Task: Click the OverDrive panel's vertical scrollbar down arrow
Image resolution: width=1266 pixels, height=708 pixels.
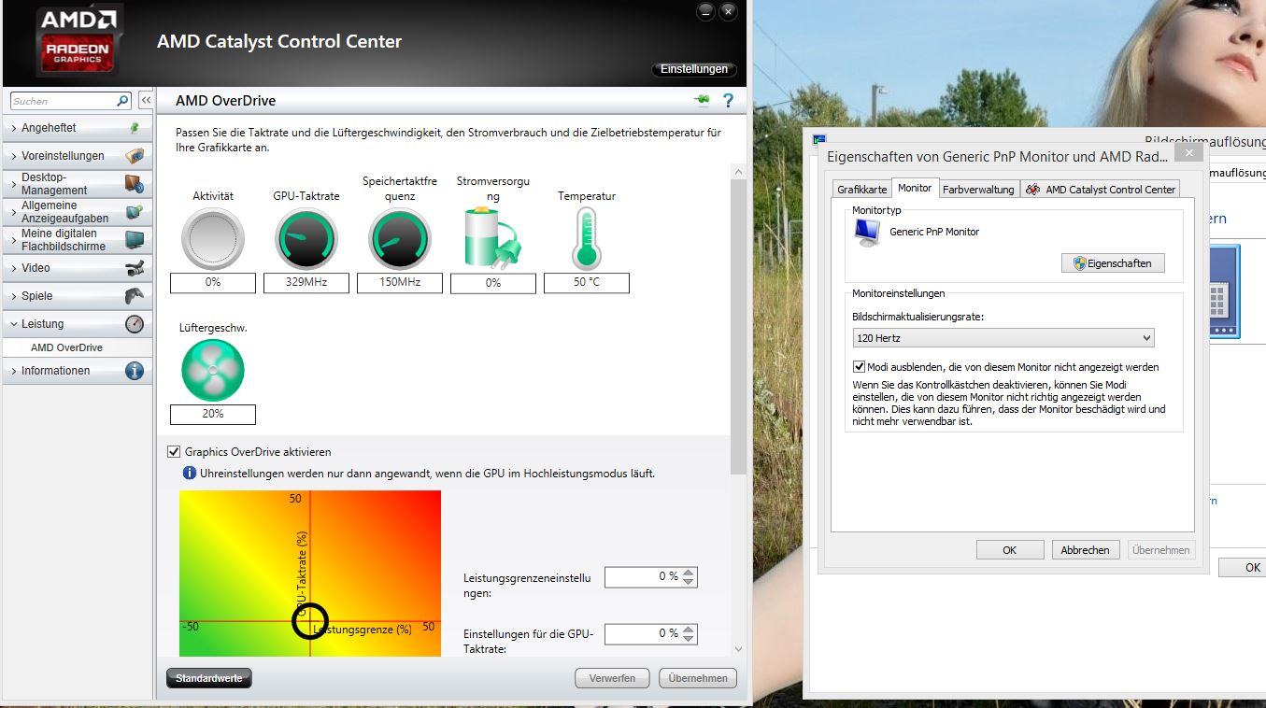Action: (739, 649)
